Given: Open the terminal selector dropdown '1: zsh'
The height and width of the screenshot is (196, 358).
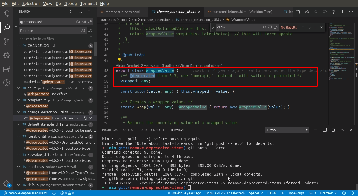Looking at the screenshot, I should coord(287,130).
